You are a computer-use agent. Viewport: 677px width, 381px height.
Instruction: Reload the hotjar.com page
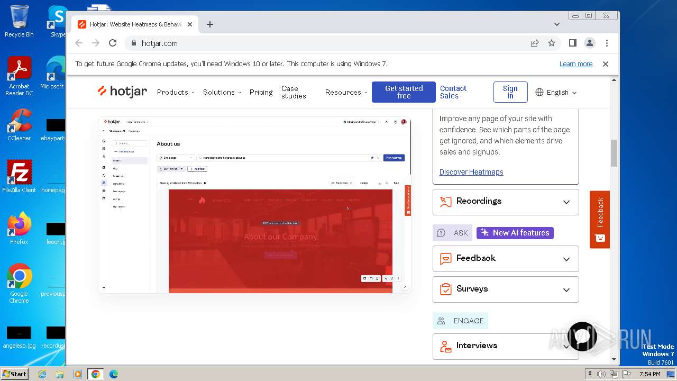coord(113,43)
